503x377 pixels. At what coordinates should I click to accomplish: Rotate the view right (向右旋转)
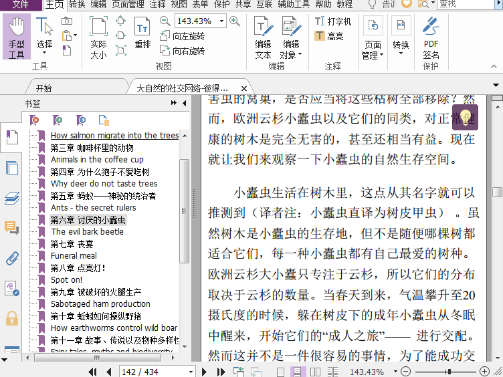click(x=182, y=51)
